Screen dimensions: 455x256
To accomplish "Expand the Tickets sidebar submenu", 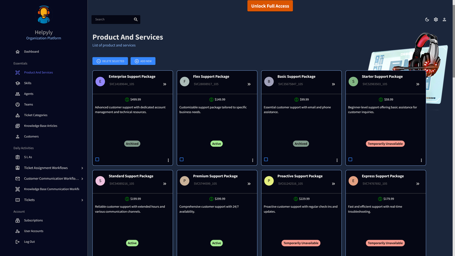I will (x=82, y=200).
